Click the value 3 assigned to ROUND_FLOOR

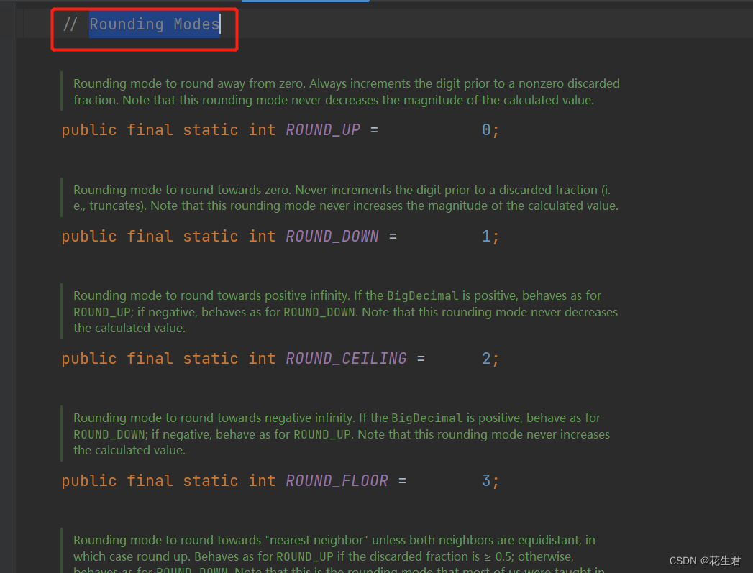pos(485,480)
